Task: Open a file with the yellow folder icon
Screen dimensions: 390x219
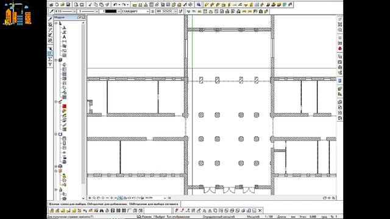Action: click(x=62, y=4)
